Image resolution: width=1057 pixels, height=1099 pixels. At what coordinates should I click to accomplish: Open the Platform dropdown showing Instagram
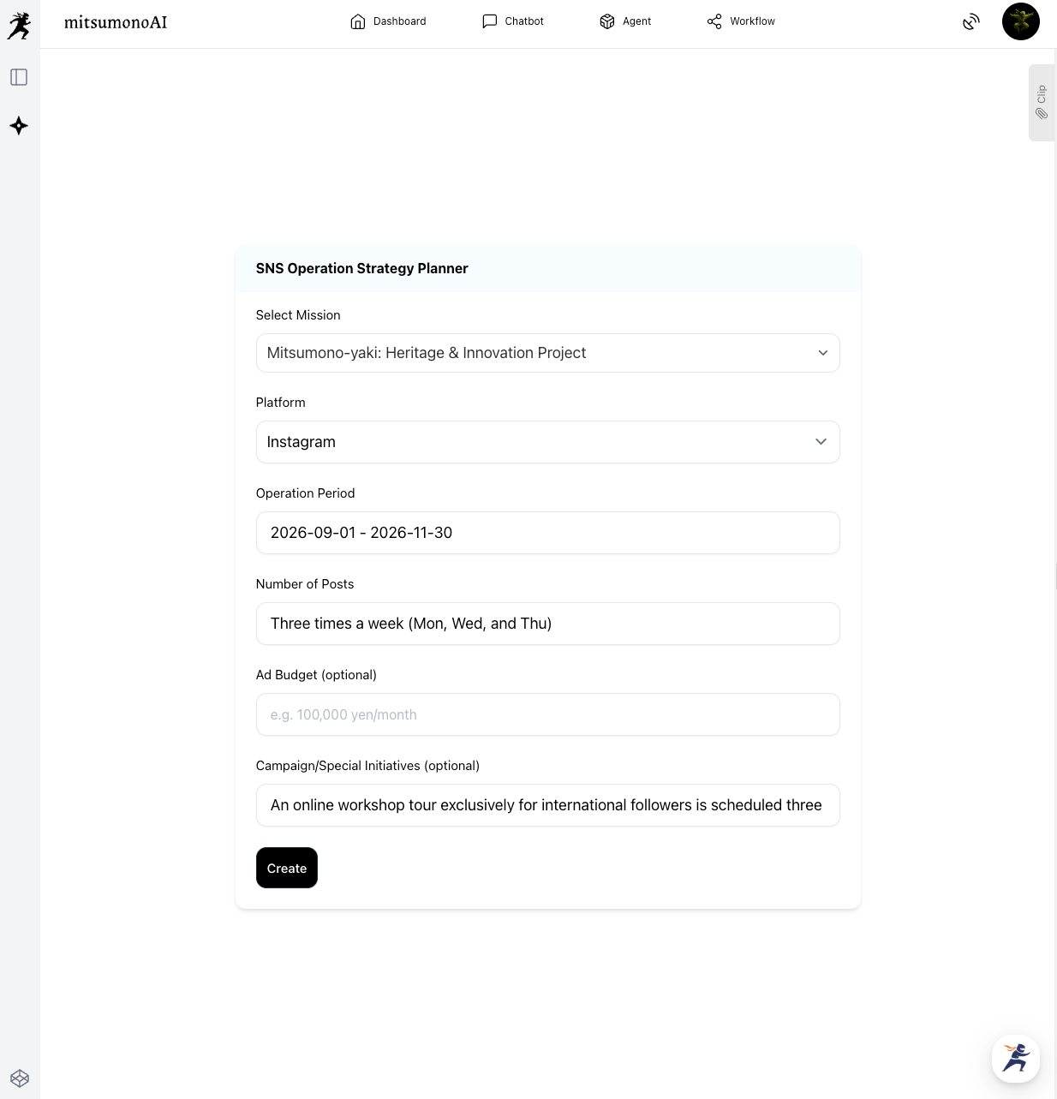click(547, 442)
